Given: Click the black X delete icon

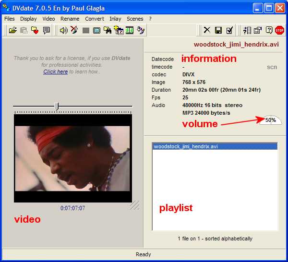Looking at the screenshot, I should pyautogui.click(x=207, y=30).
